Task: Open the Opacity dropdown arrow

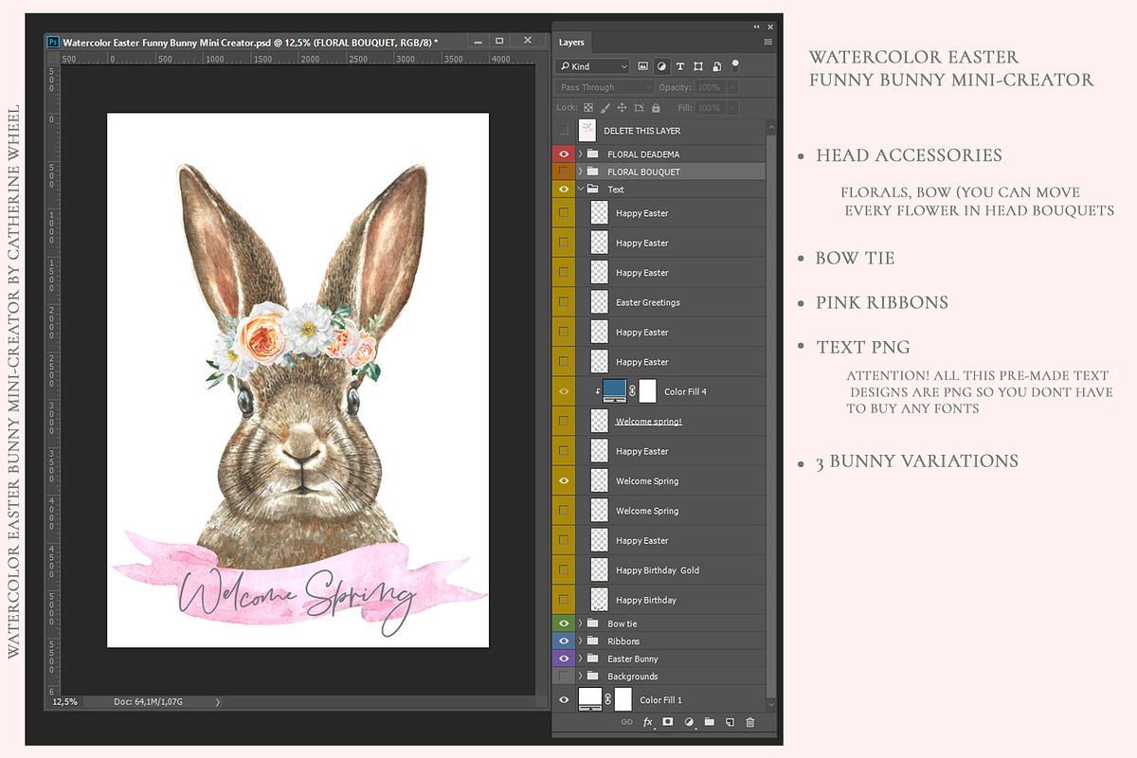Action: (x=732, y=87)
